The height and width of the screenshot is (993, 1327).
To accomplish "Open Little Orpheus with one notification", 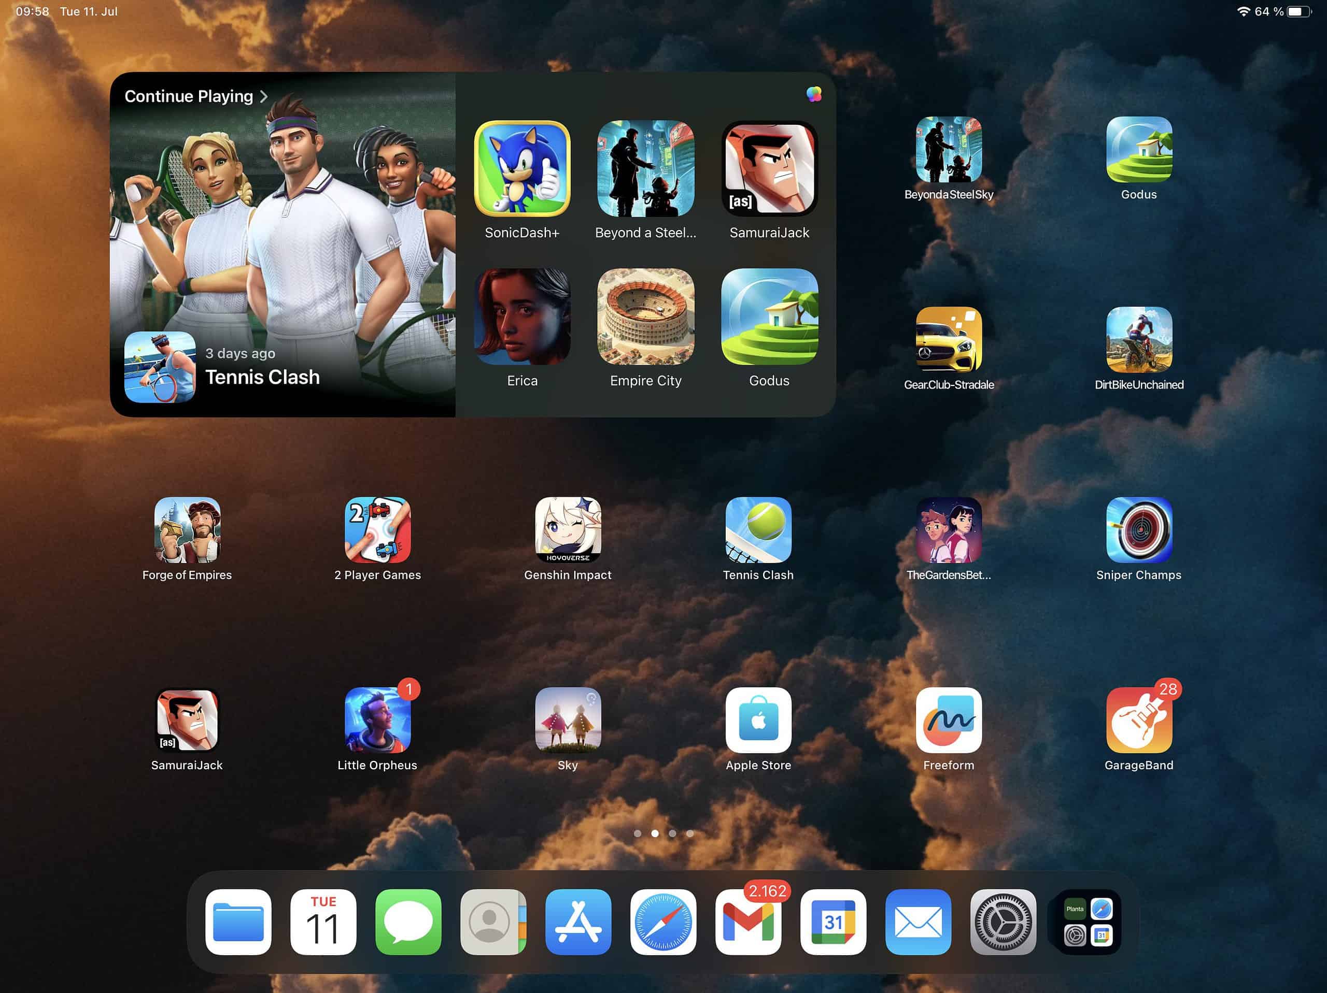I will (377, 719).
